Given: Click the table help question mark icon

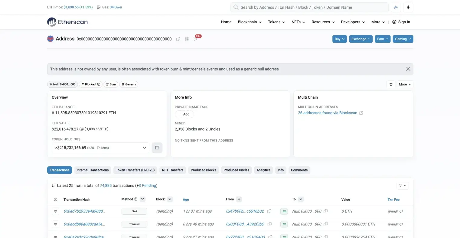Looking at the screenshot, I should click(55, 200).
